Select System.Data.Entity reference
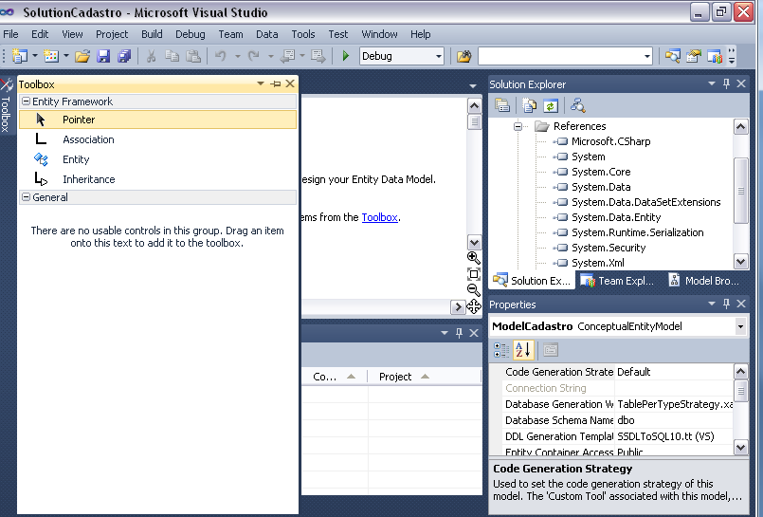The height and width of the screenshot is (517, 763). click(616, 217)
